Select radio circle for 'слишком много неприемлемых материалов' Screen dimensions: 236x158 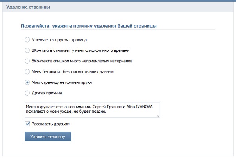click(27, 61)
